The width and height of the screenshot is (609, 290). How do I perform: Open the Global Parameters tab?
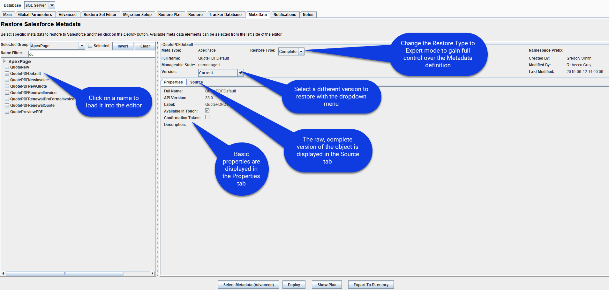point(35,15)
